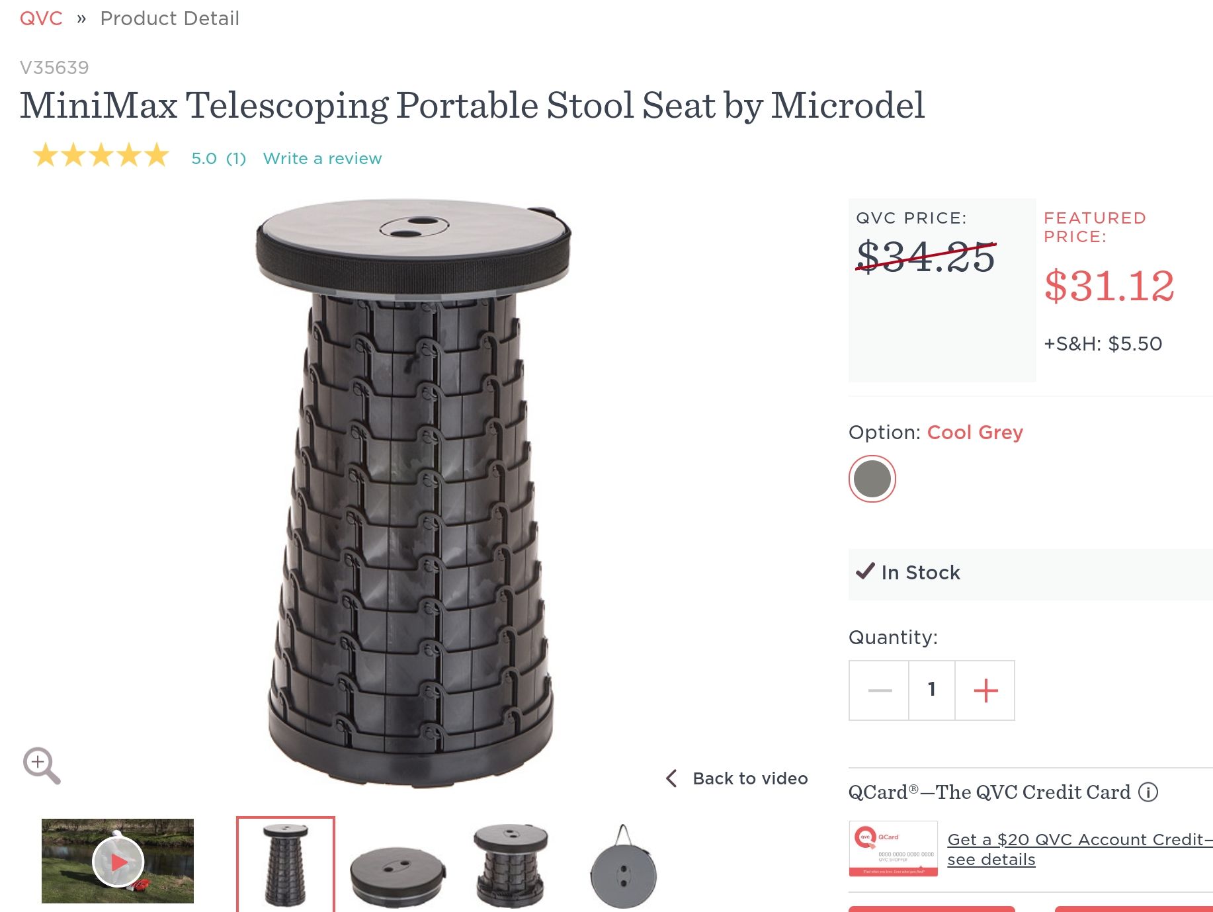Click the quantity input field
This screenshot has width=1213, height=912.
[931, 690]
